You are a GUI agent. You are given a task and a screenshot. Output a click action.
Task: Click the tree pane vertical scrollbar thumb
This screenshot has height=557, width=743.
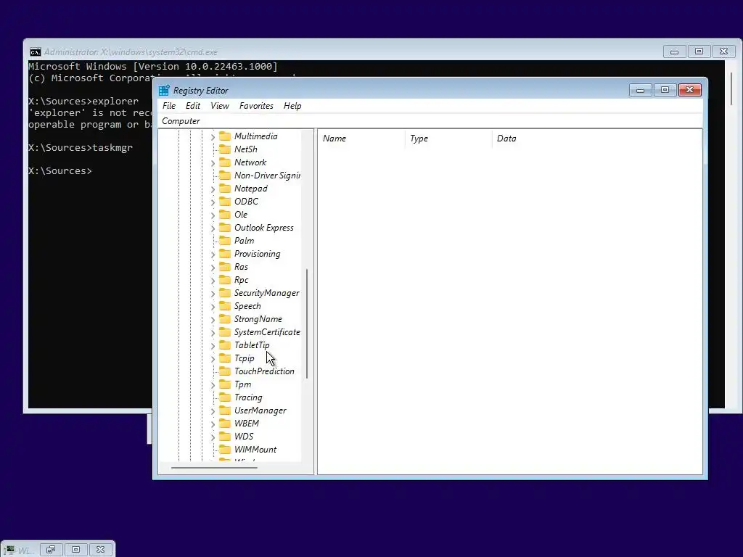tap(307, 323)
